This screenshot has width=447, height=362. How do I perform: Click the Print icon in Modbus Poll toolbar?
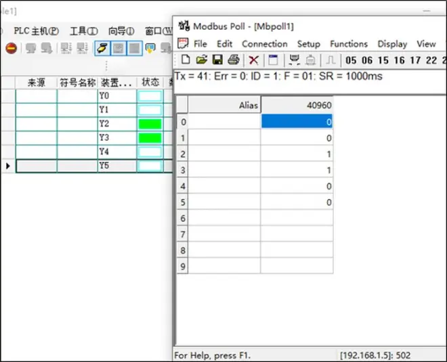(234, 60)
